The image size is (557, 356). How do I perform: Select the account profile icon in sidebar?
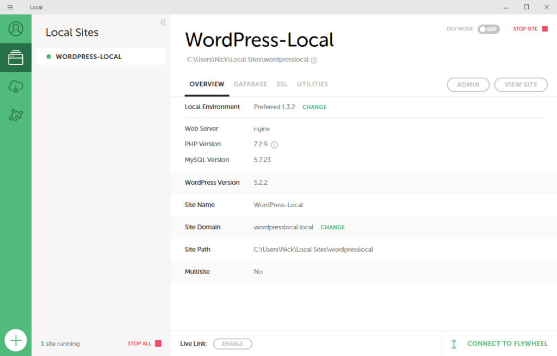(15, 29)
